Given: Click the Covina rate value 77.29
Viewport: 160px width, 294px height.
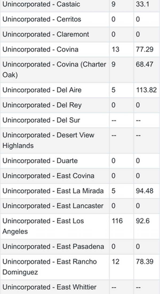Looking at the screenshot, I should [145, 49].
